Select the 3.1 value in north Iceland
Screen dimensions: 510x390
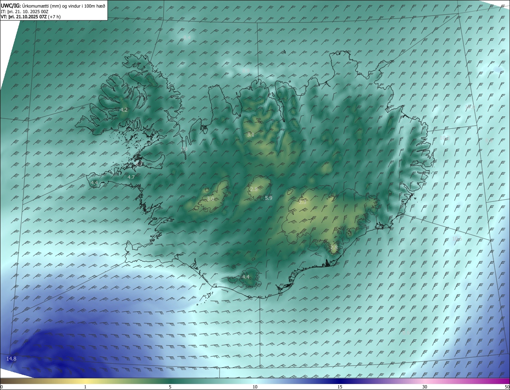tap(250, 135)
